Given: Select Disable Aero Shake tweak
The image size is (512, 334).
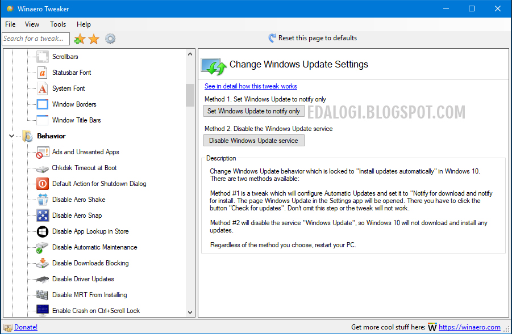Looking at the screenshot, I should pos(78,200).
